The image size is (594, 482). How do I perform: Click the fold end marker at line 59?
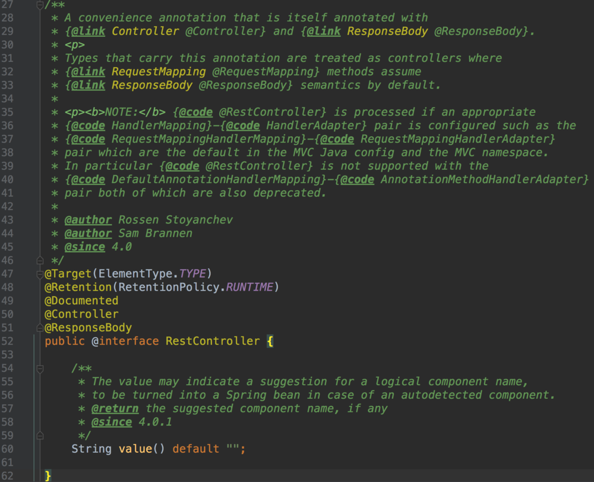pyautogui.click(x=40, y=436)
